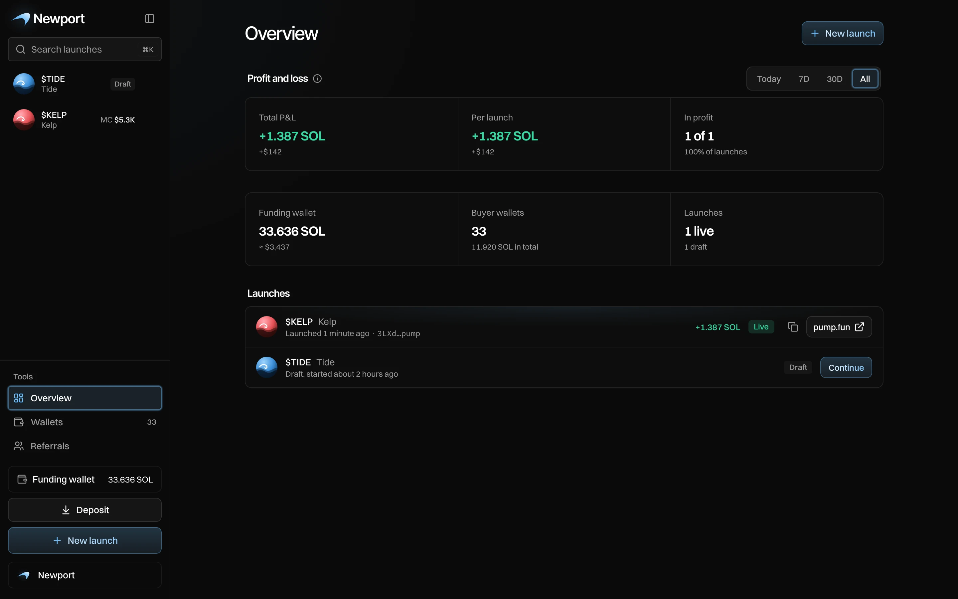
Task: Click the plus icon in top New launch button
Action: click(815, 33)
